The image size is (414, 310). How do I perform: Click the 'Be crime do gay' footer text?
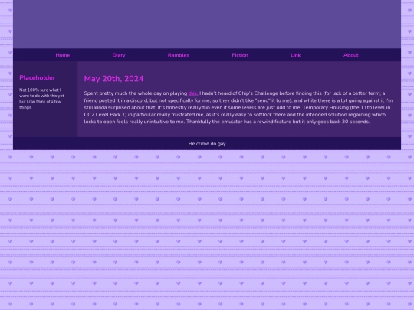click(207, 144)
